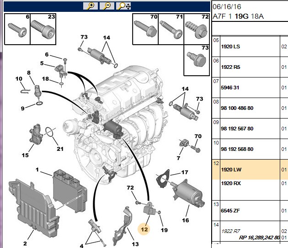Screen dimensions: 288x248
Task: Click part number 5 label
Action: coord(42,63)
